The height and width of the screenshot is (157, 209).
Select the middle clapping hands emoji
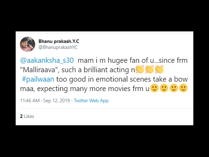click(149, 69)
